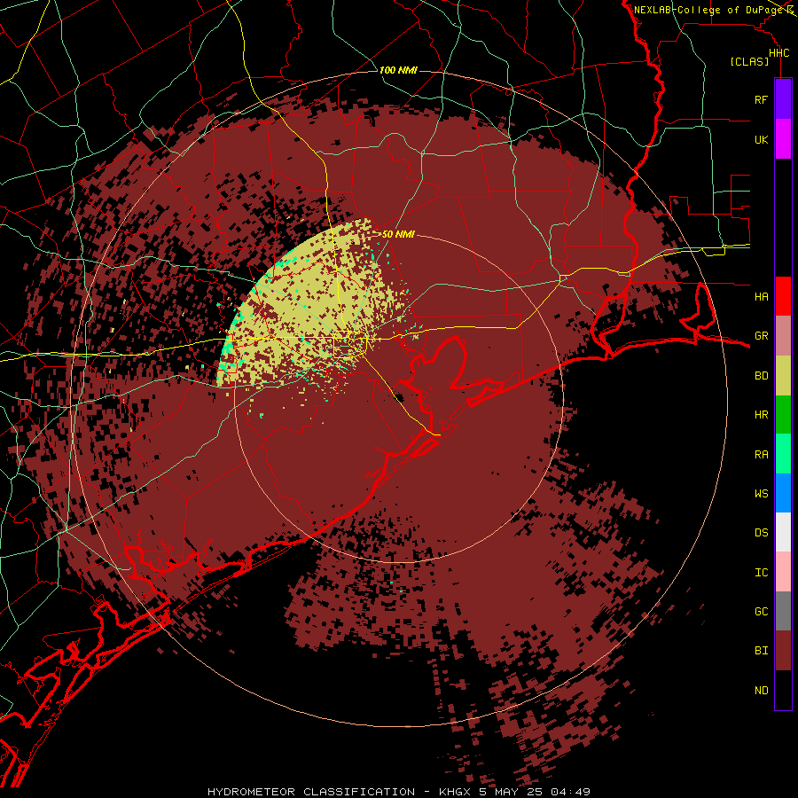Click the '04:49' timestamp text
The height and width of the screenshot is (798, 798).
point(570,792)
